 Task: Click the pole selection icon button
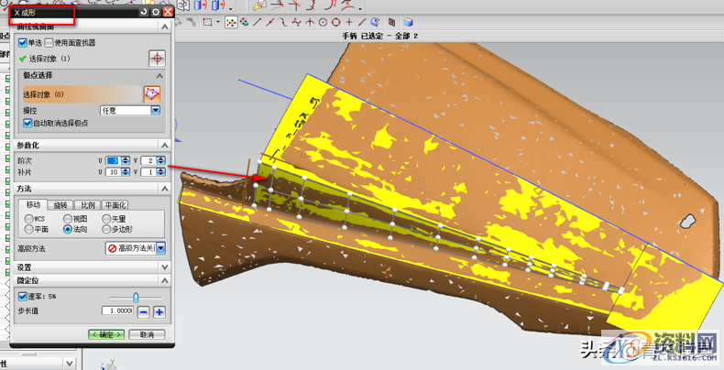click(152, 93)
